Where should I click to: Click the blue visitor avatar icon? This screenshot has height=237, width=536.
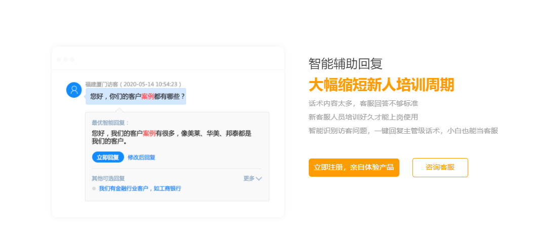74,90
